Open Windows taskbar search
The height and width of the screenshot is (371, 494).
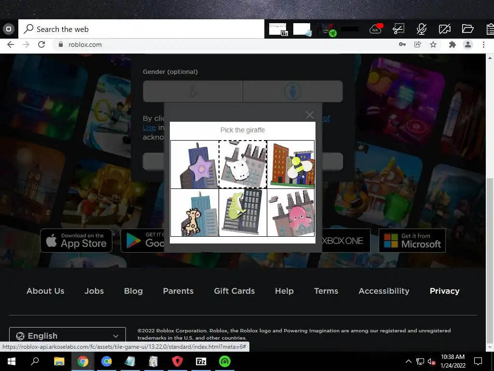tap(35, 361)
